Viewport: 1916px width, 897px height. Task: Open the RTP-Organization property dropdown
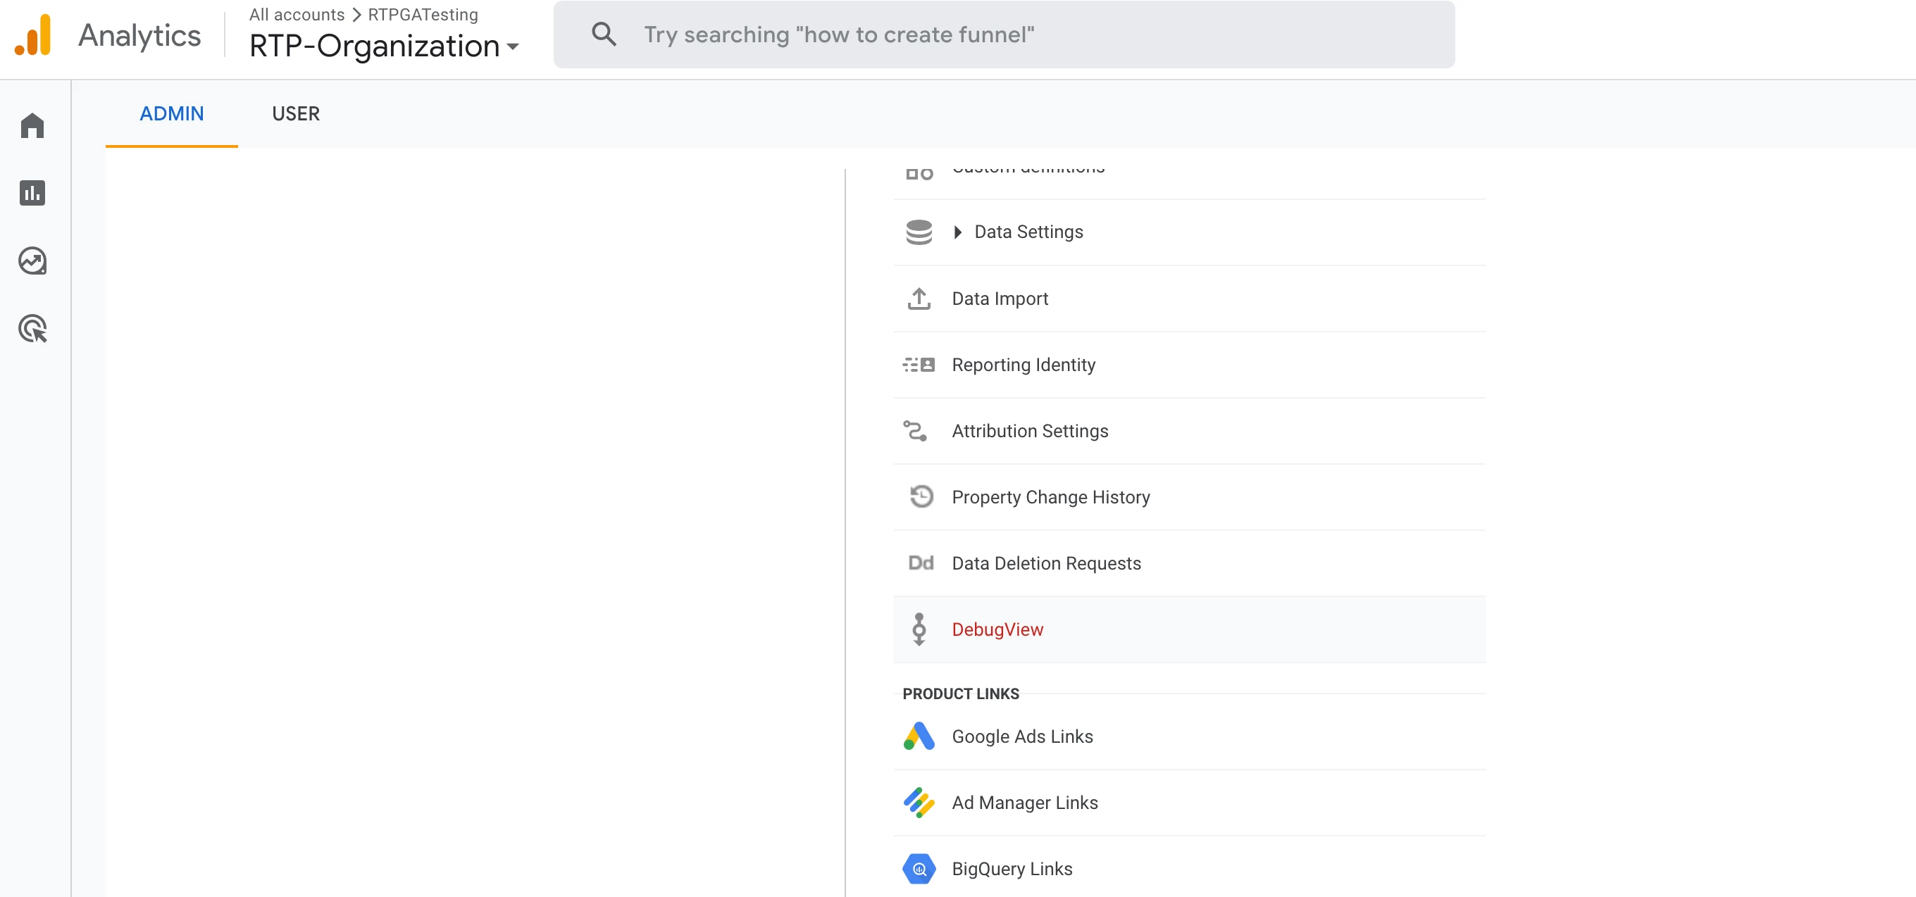point(383,46)
